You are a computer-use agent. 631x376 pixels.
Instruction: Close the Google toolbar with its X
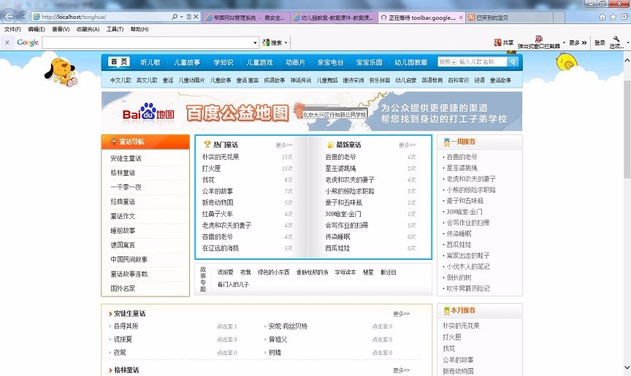click(7, 42)
